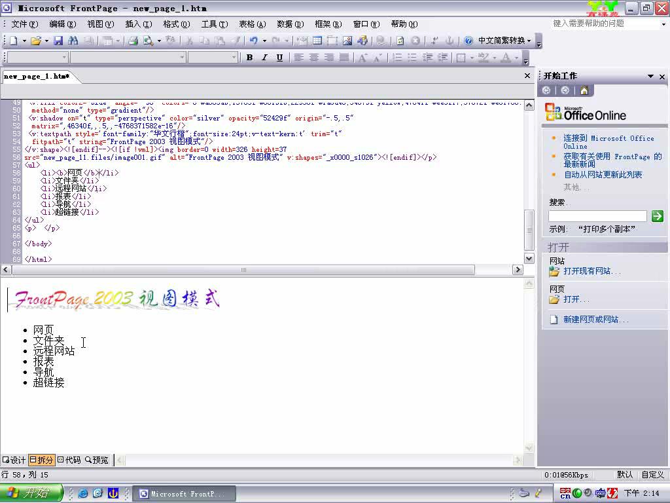Print the page with the printer icon

133,41
